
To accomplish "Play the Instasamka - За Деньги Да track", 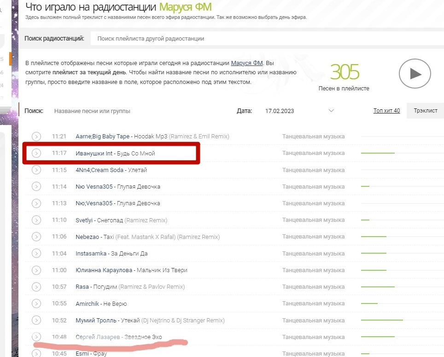I will pyautogui.click(x=36, y=254).
